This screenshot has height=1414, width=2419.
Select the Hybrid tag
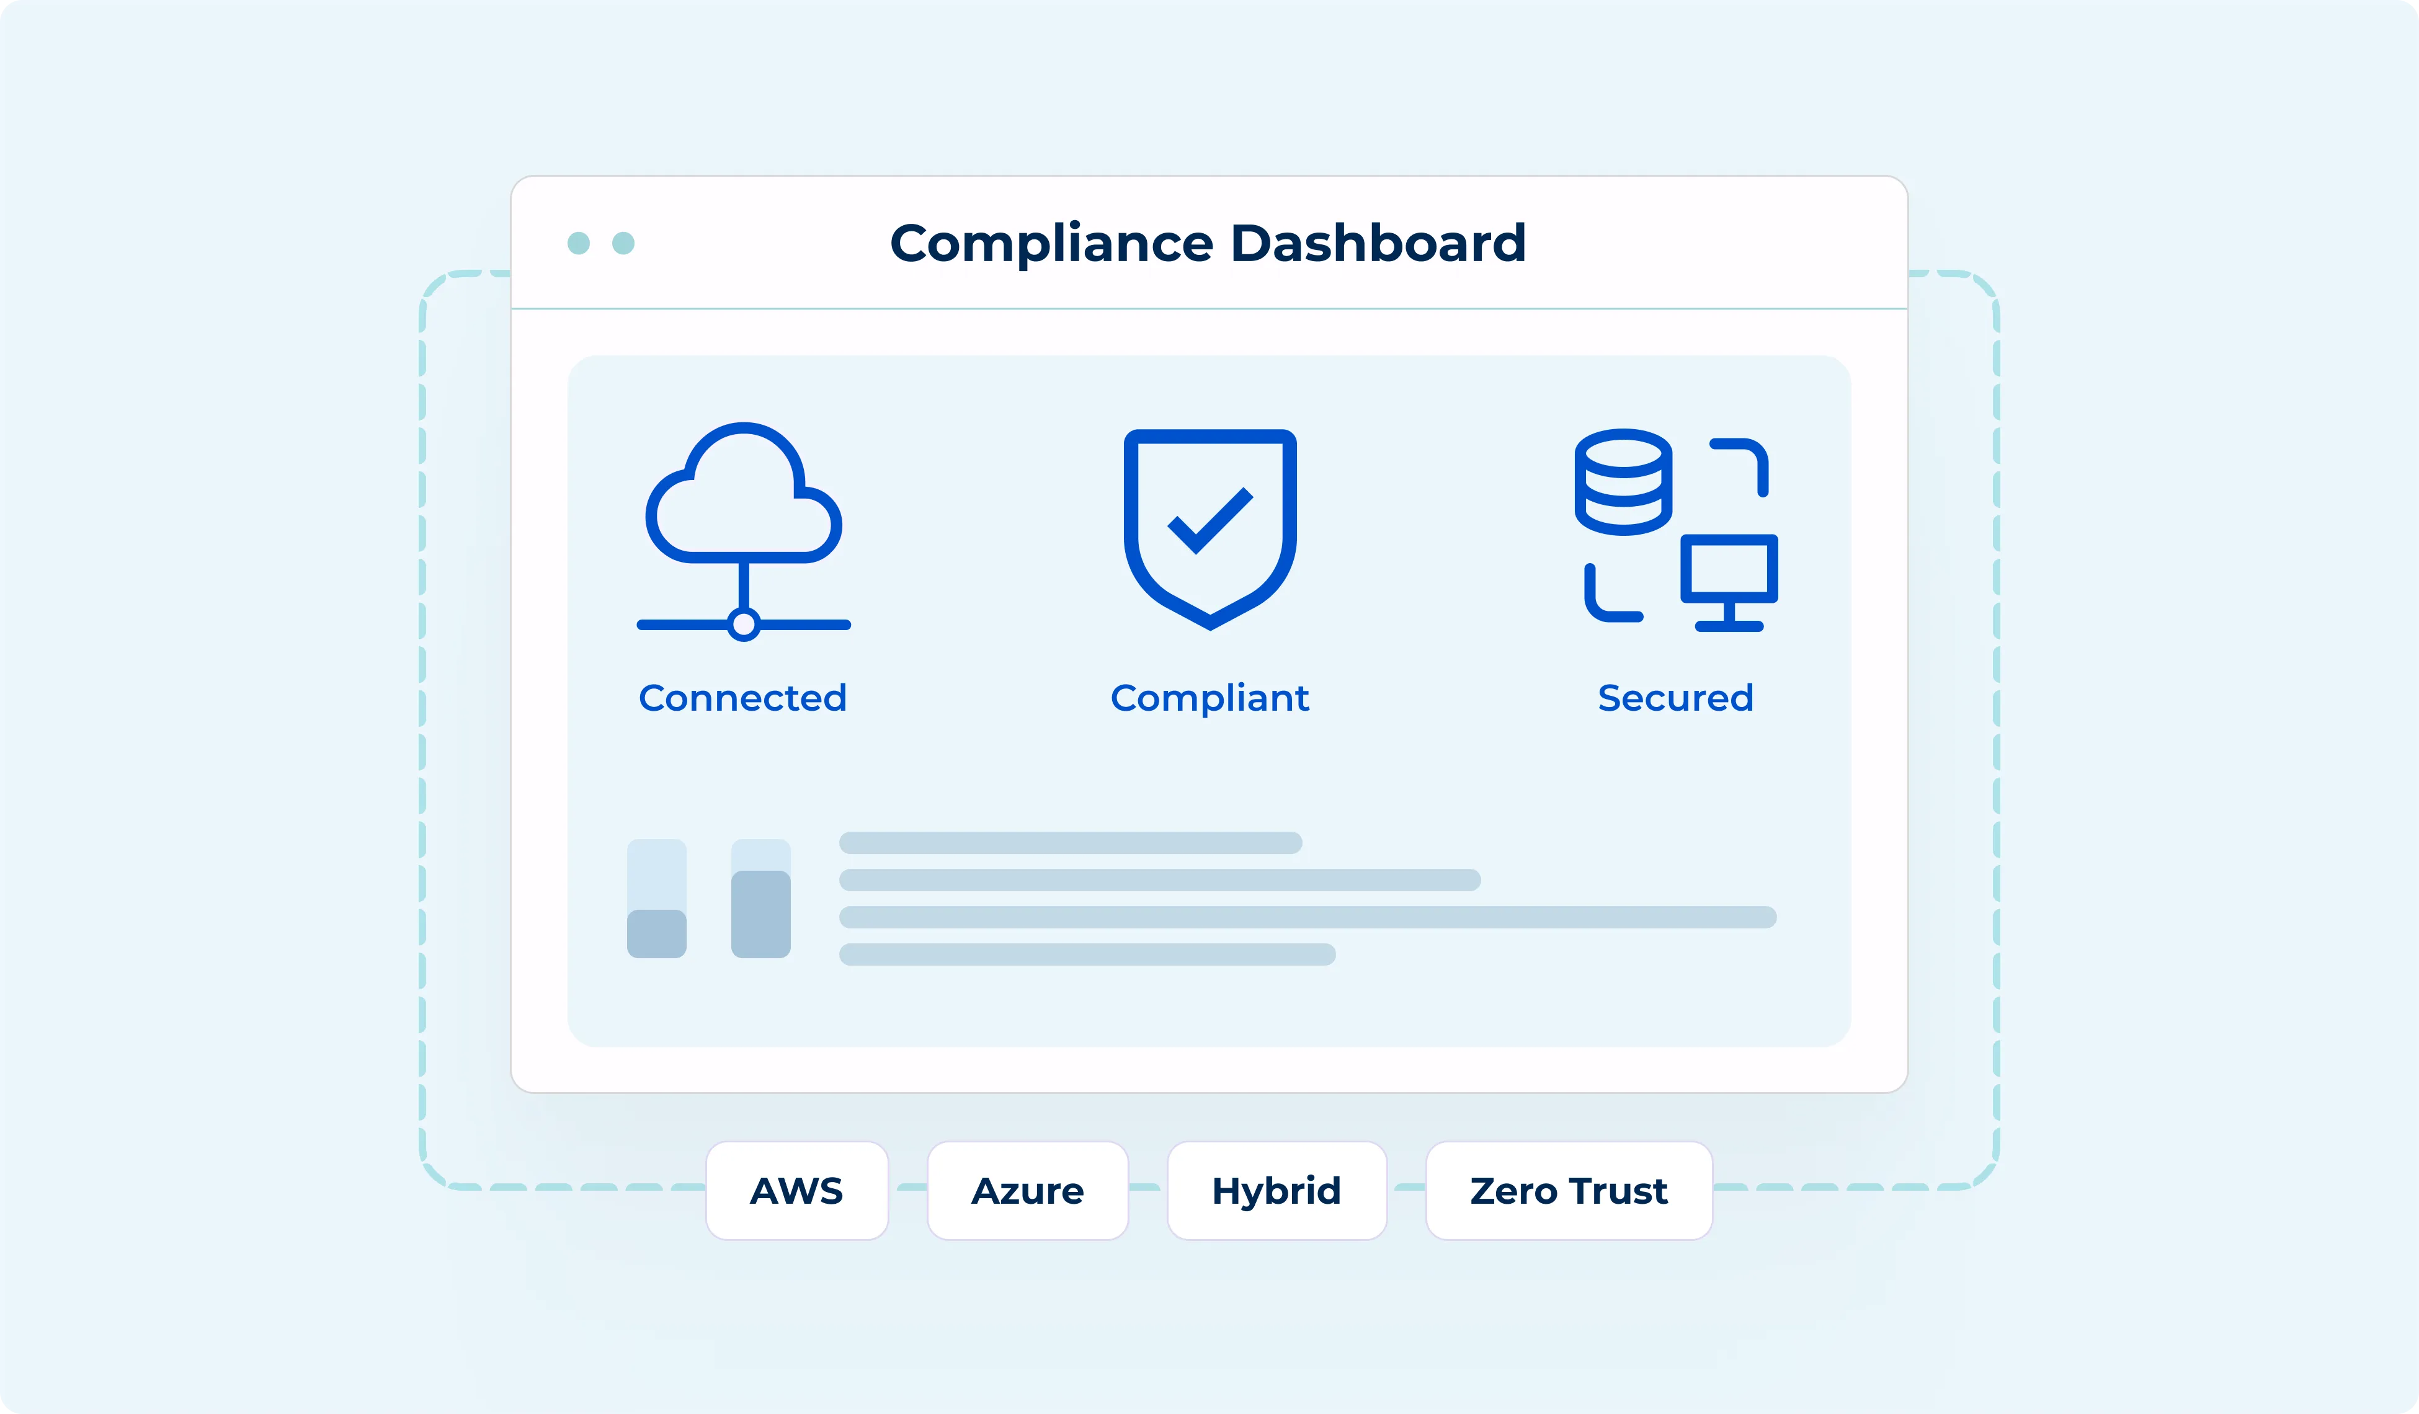(1276, 1190)
